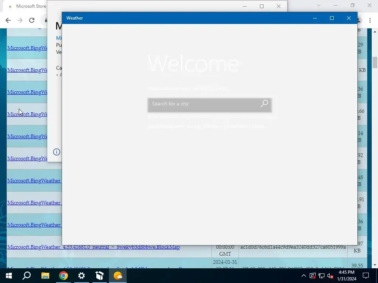
Task: Open Chrome three-dot menu
Action: point(370,21)
